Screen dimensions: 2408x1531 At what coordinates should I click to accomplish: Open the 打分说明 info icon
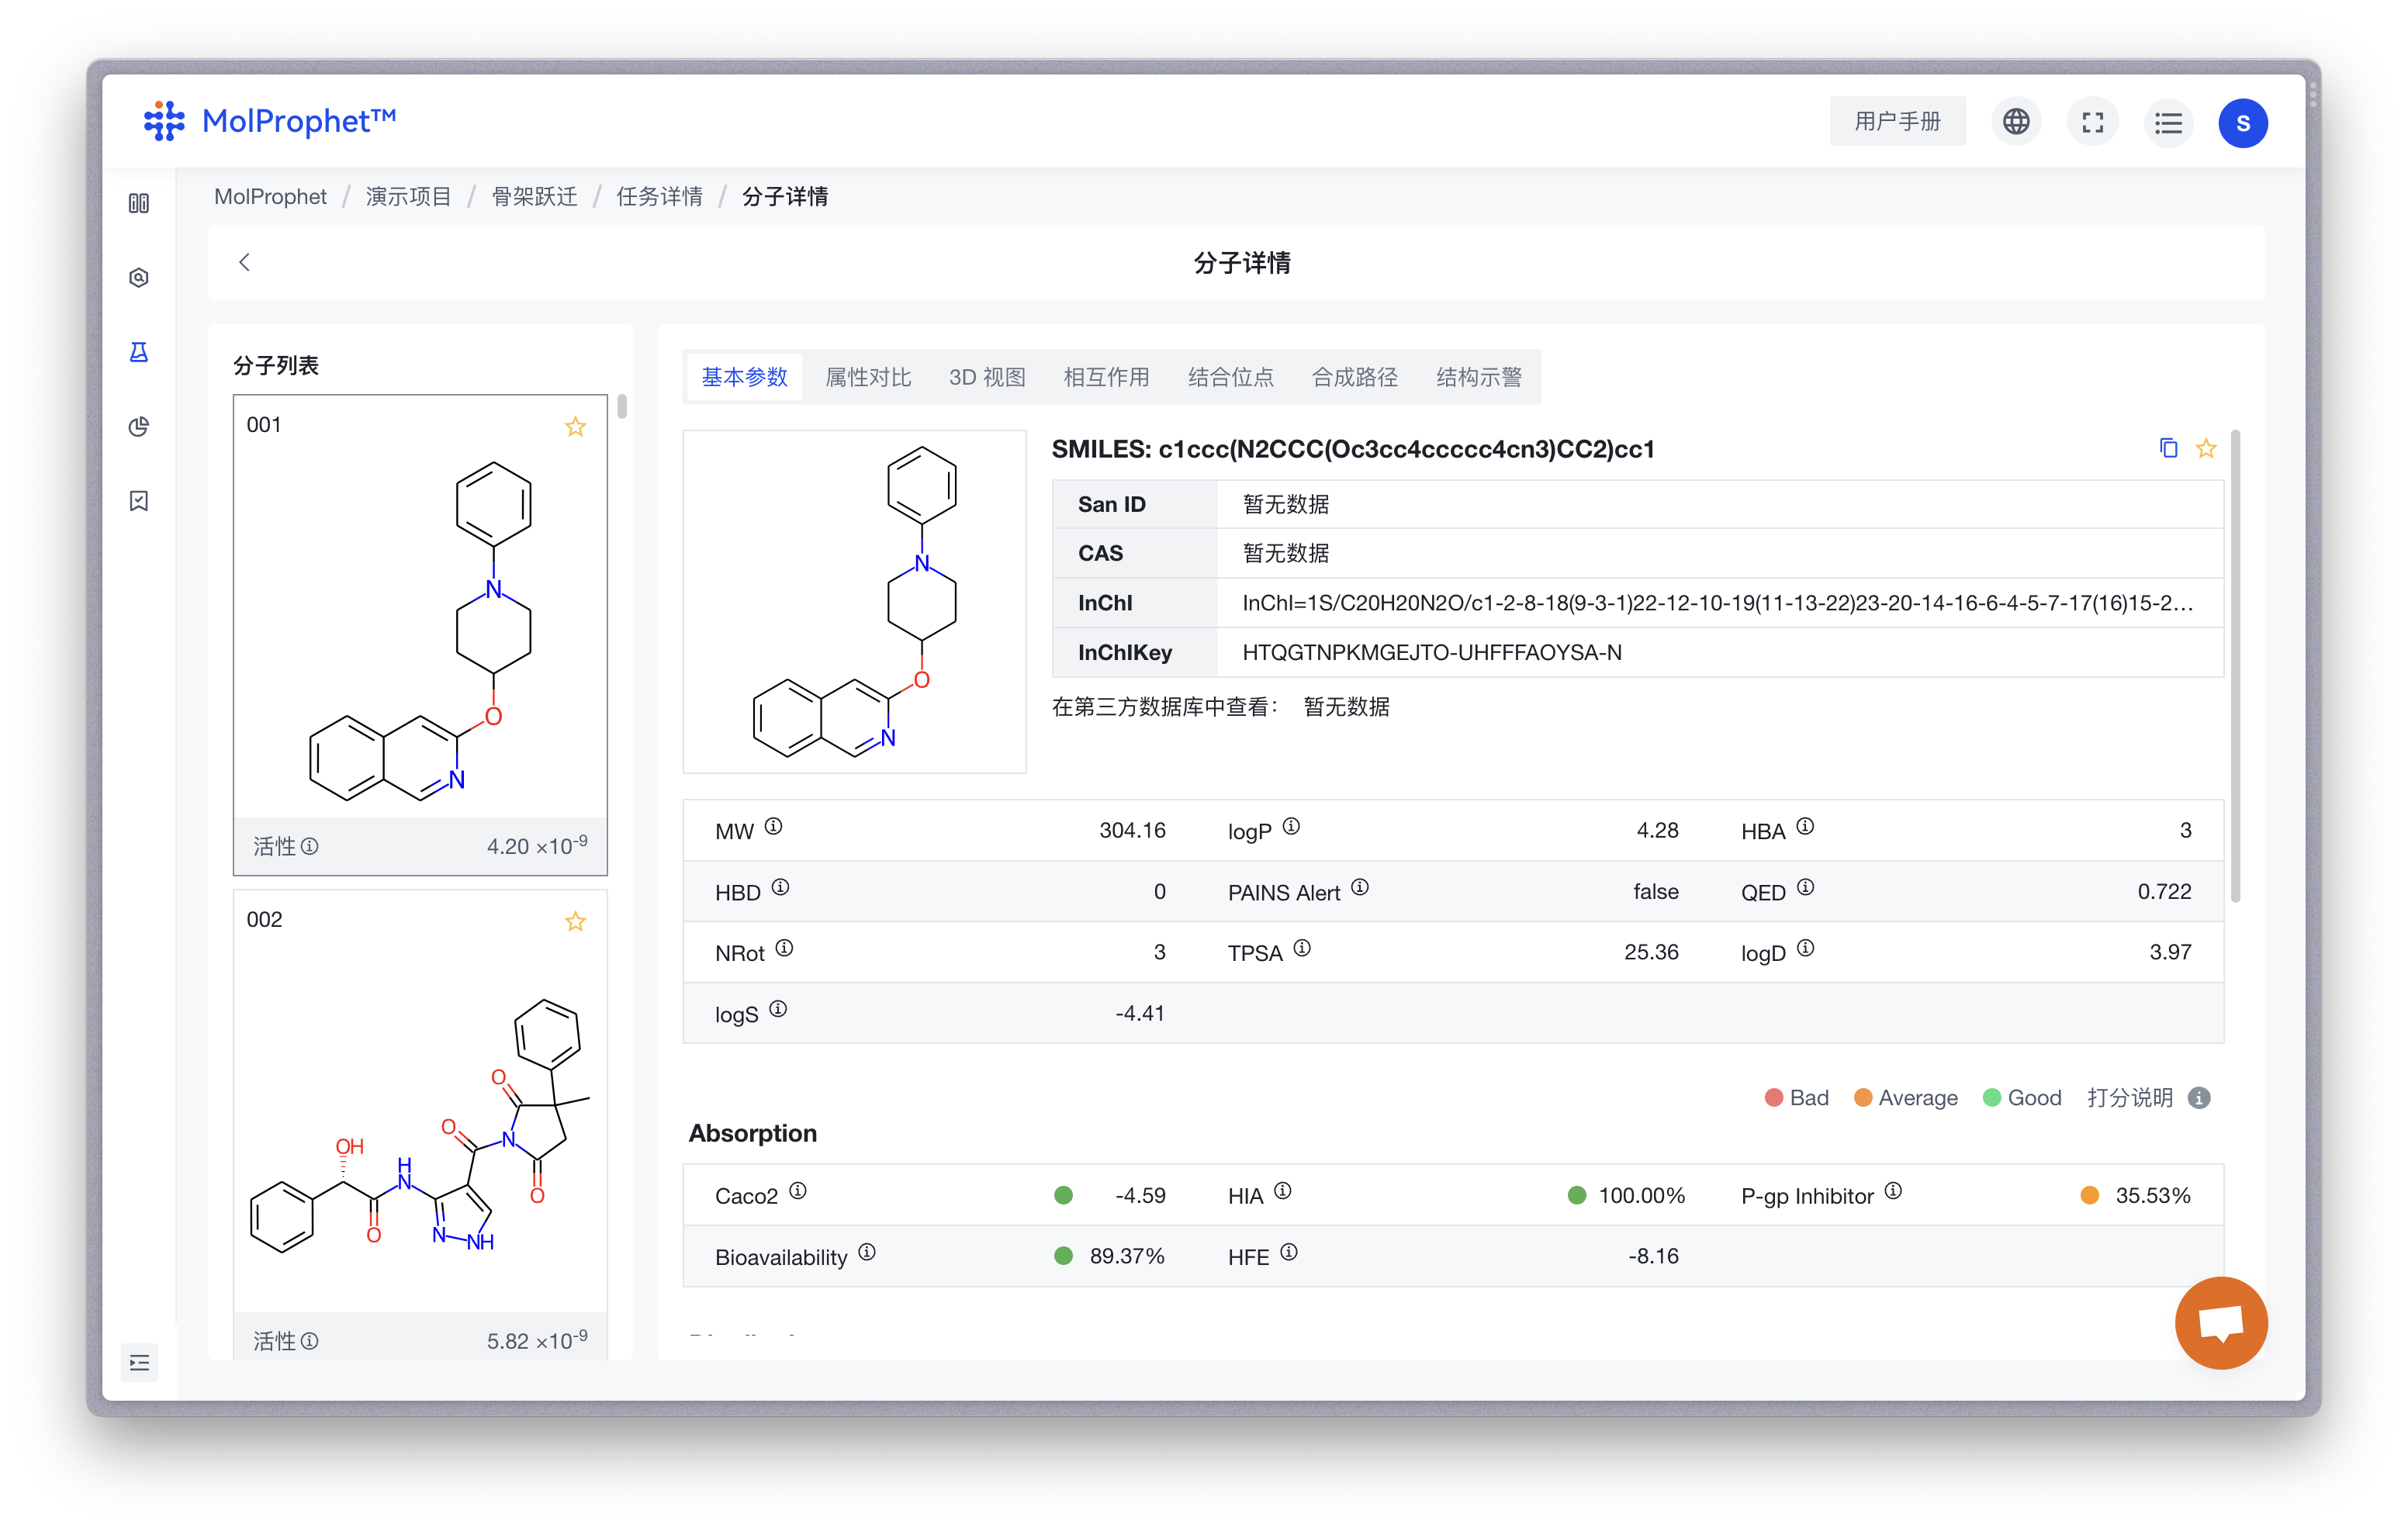coord(2198,1098)
